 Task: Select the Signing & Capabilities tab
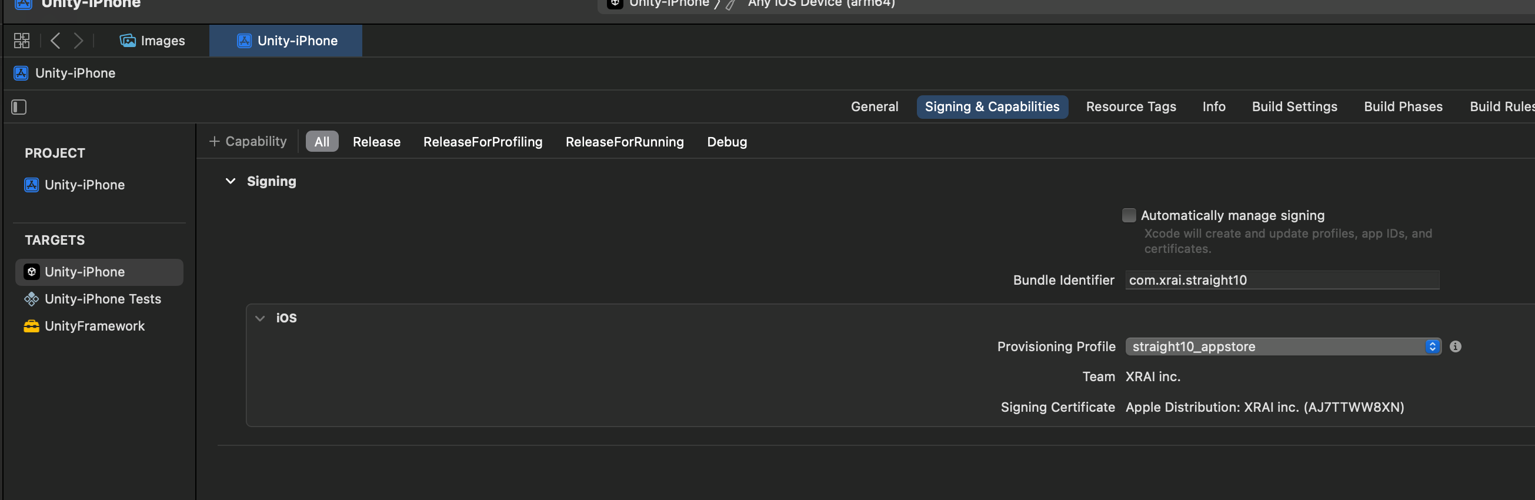click(992, 106)
